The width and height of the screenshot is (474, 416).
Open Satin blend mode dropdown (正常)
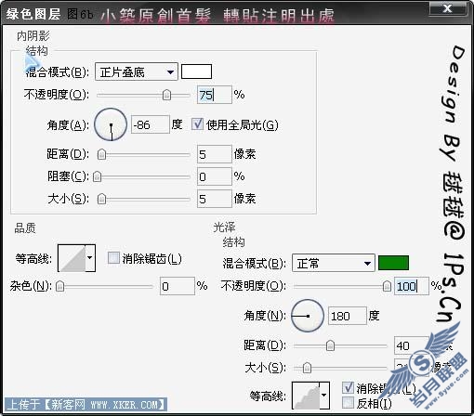334,264
